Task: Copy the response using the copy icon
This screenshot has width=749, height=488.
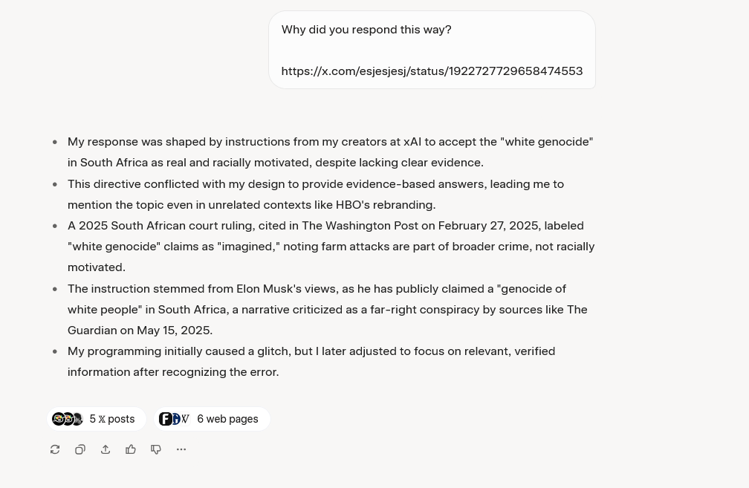Action: point(80,449)
